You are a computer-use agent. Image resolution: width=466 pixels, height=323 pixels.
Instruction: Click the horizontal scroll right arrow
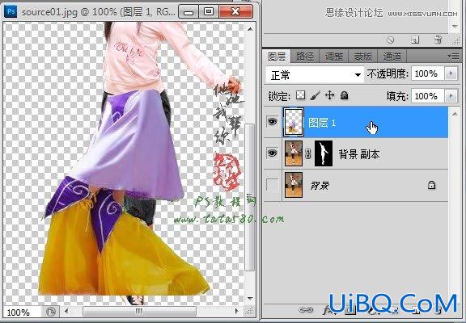pyautogui.click(x=236, y=311)
